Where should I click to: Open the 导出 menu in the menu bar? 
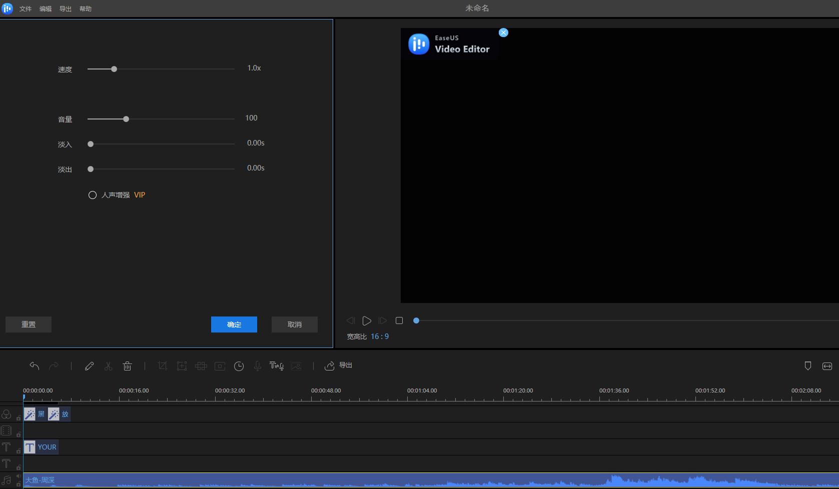point(66,9)
